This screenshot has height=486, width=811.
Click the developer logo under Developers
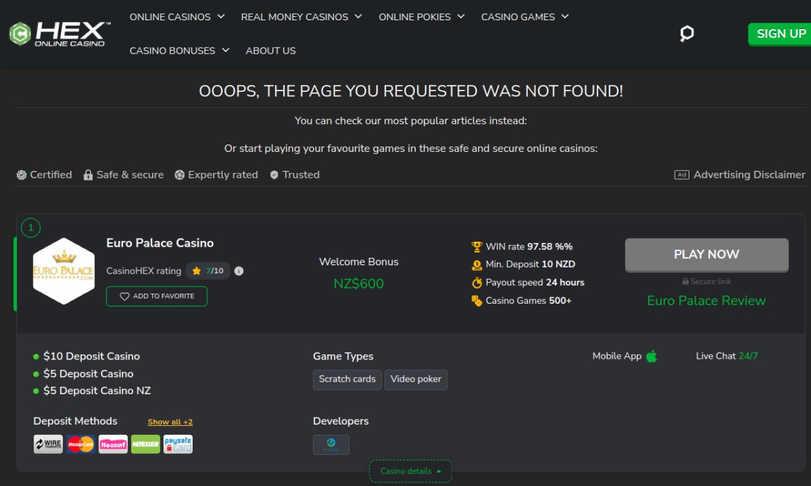pyautogui.click(x=331, y=444)
